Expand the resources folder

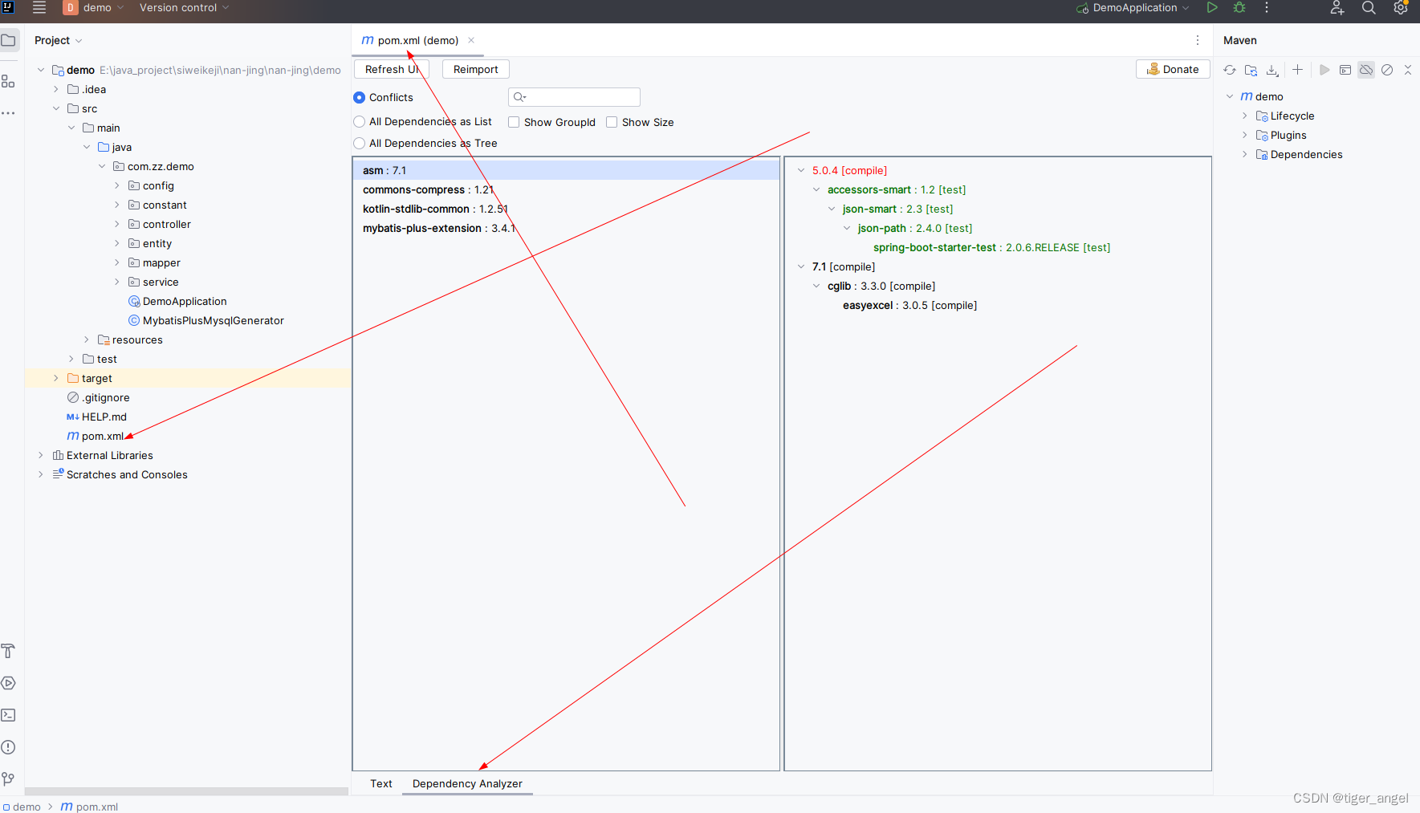pyautogui.click(x=87, y=339)
